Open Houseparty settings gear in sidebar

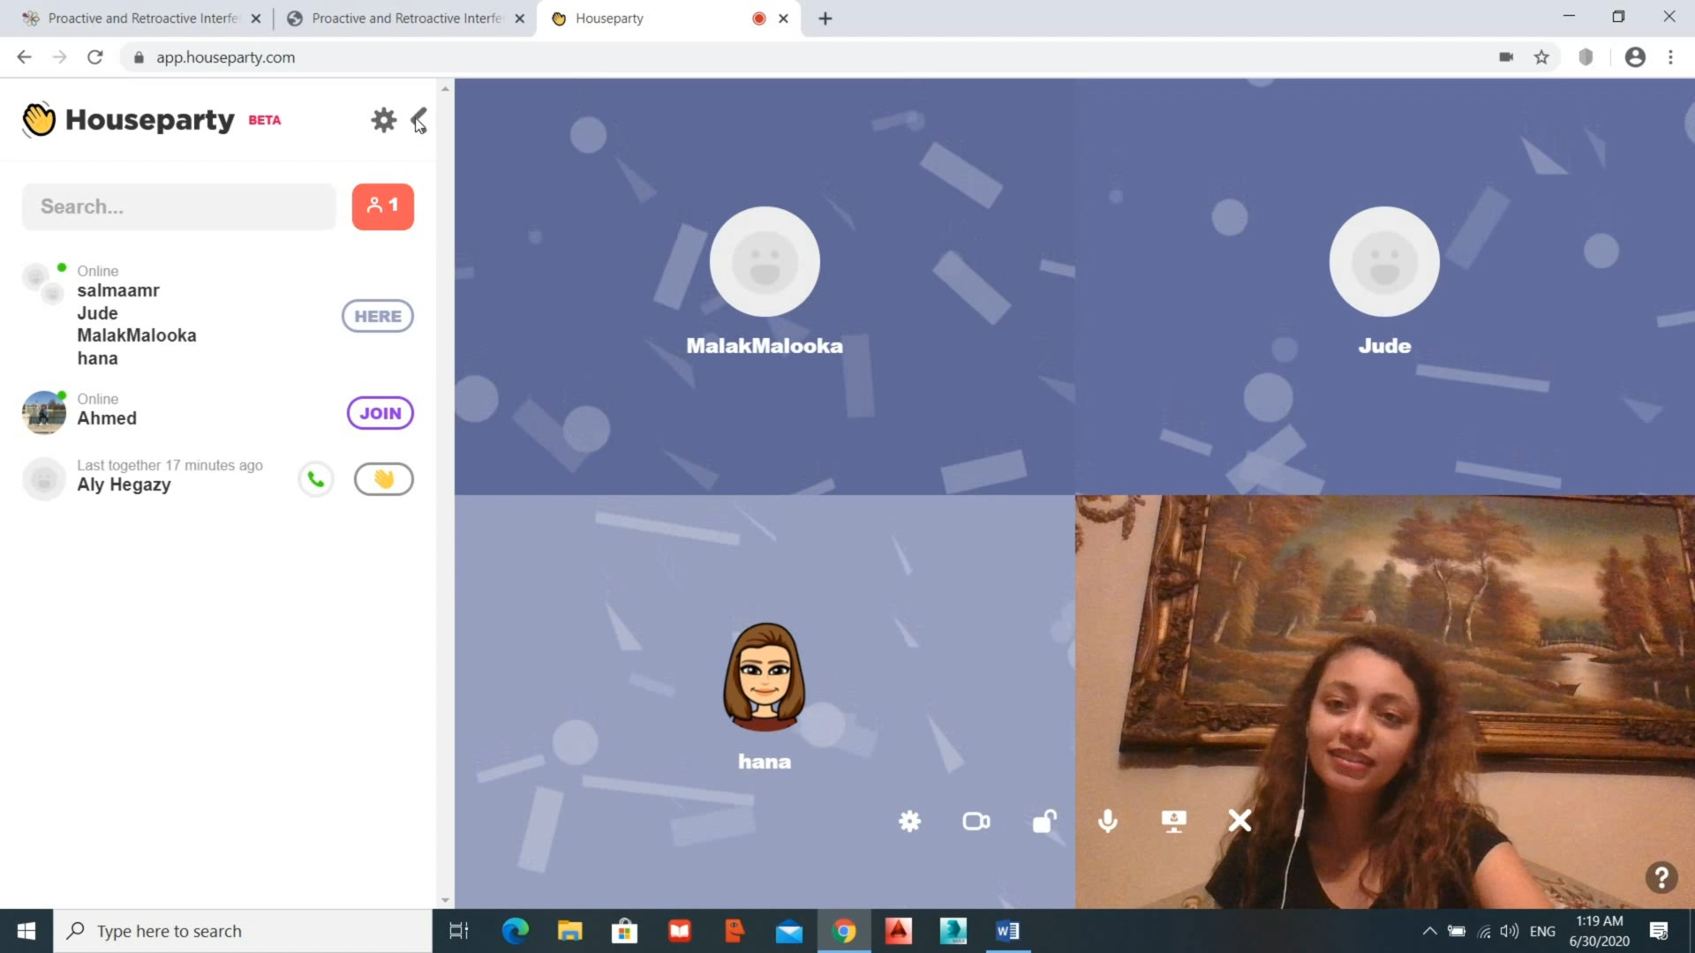(x=383, y=119)
